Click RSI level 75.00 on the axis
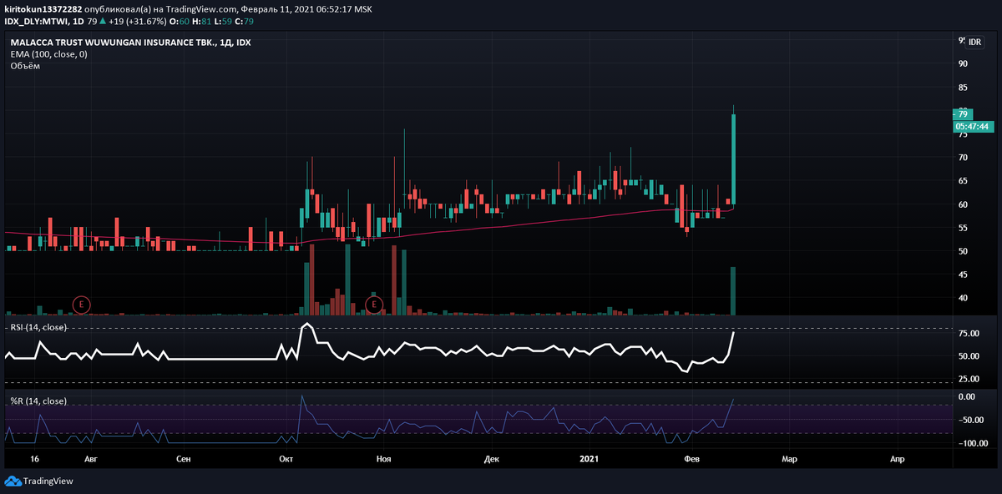This screenshot has height=494, width=1002. [x=969, y=333]
